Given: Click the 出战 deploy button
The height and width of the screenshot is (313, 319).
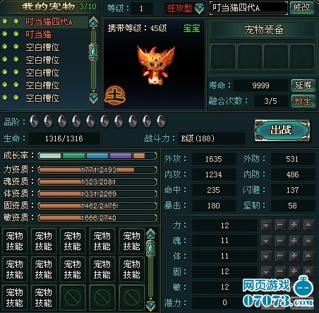Looking at the screenshot, I should [x=282, y=130].
